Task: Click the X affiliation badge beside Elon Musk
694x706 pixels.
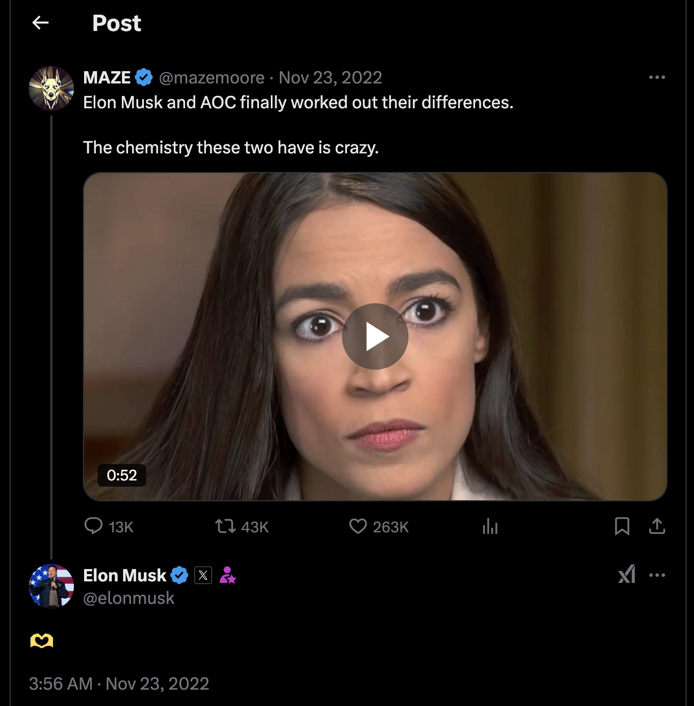Action: tap(203, 575)
